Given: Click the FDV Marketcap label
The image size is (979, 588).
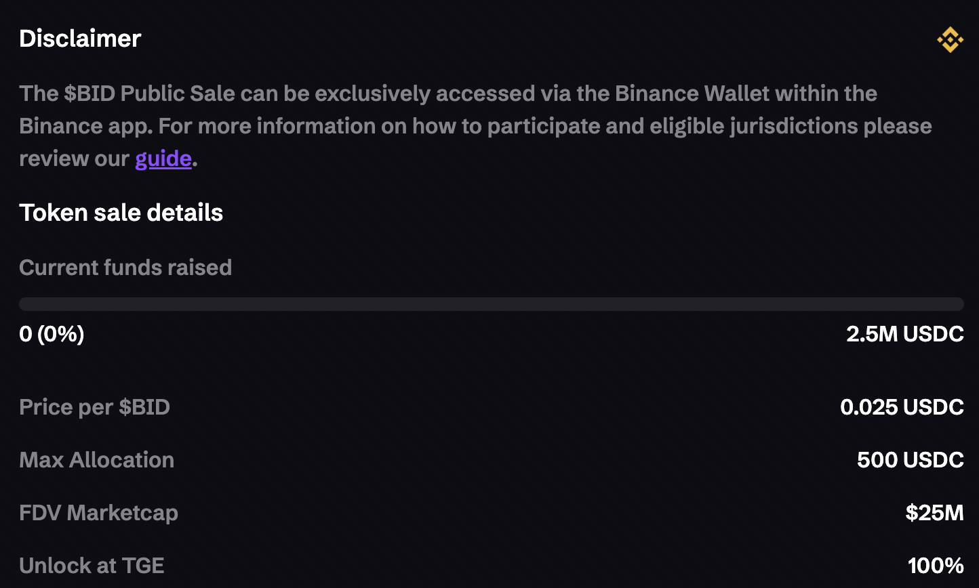Looking at the screenshot, I should pyautogui.click(x=98, y=513).
